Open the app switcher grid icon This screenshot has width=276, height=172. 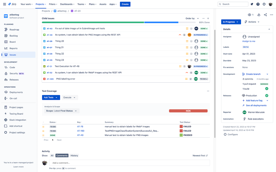(5, 4)
